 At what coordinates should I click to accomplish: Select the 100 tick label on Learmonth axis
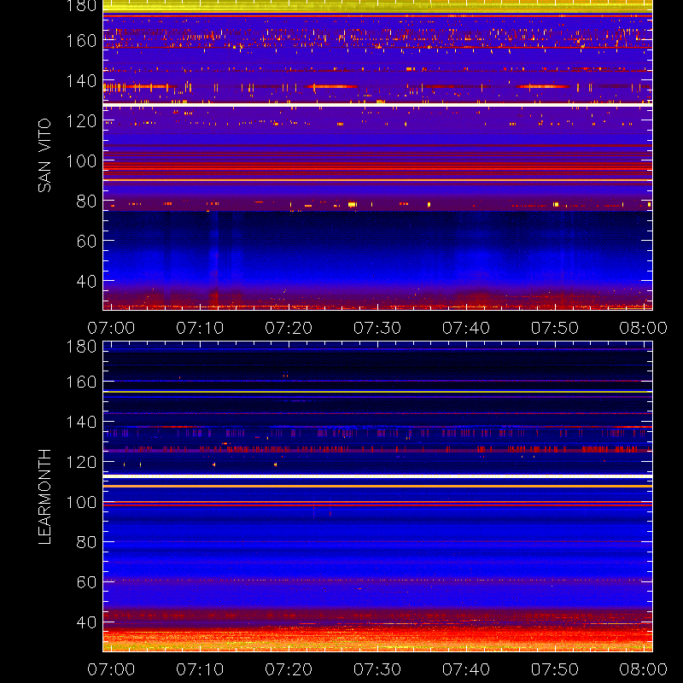pos(81,502)
